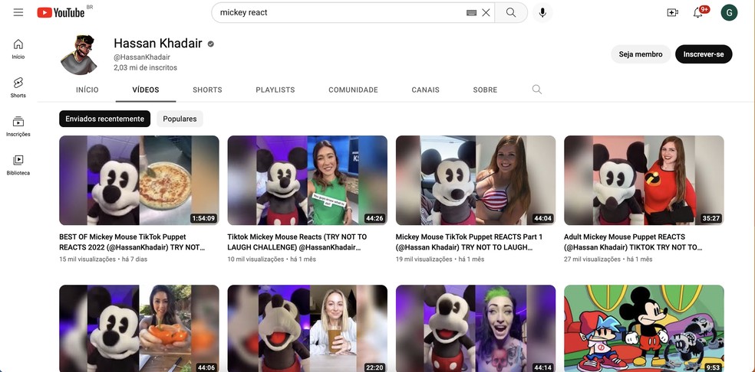Open the CANAIS tab

[426, 90]
